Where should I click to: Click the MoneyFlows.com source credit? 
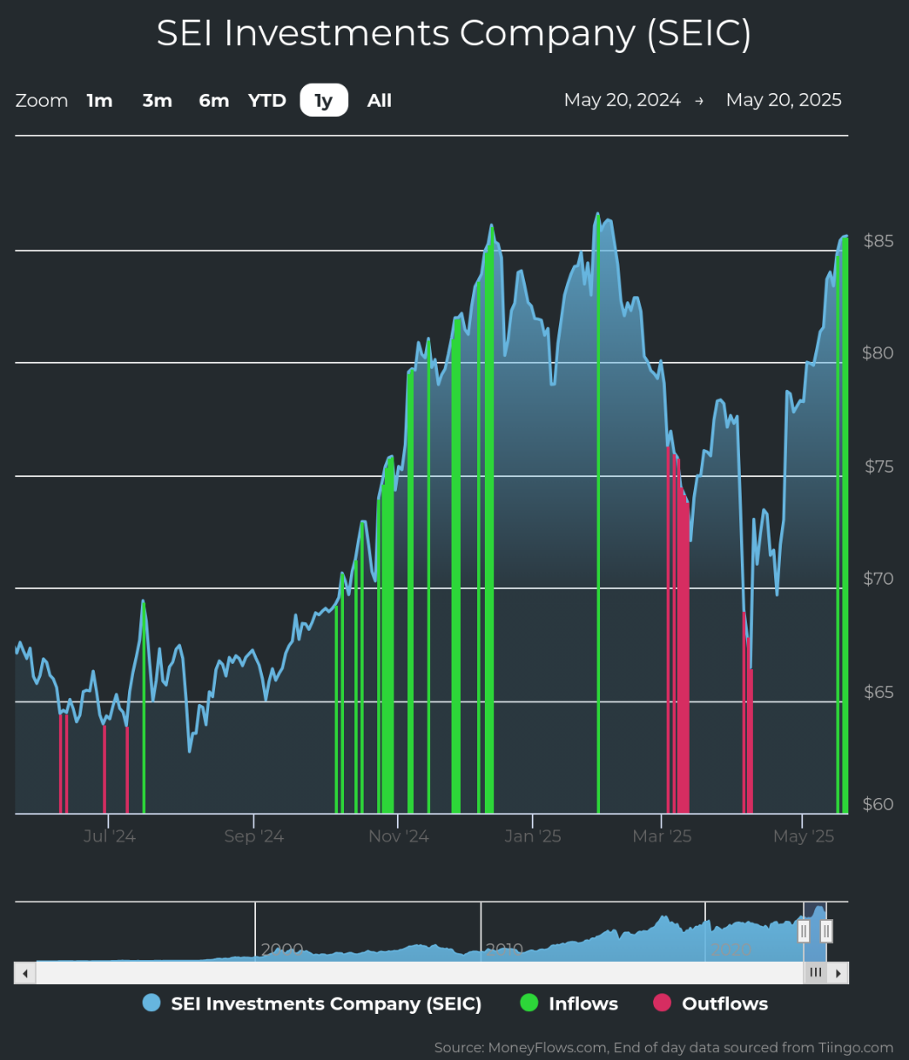point(664,1047)
